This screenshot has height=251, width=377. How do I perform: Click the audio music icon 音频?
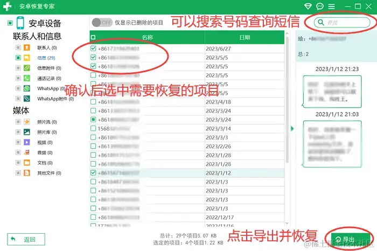[x=27, y=152]
